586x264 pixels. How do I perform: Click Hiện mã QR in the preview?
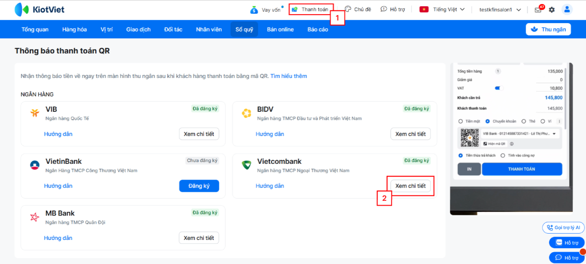point(494,144)
